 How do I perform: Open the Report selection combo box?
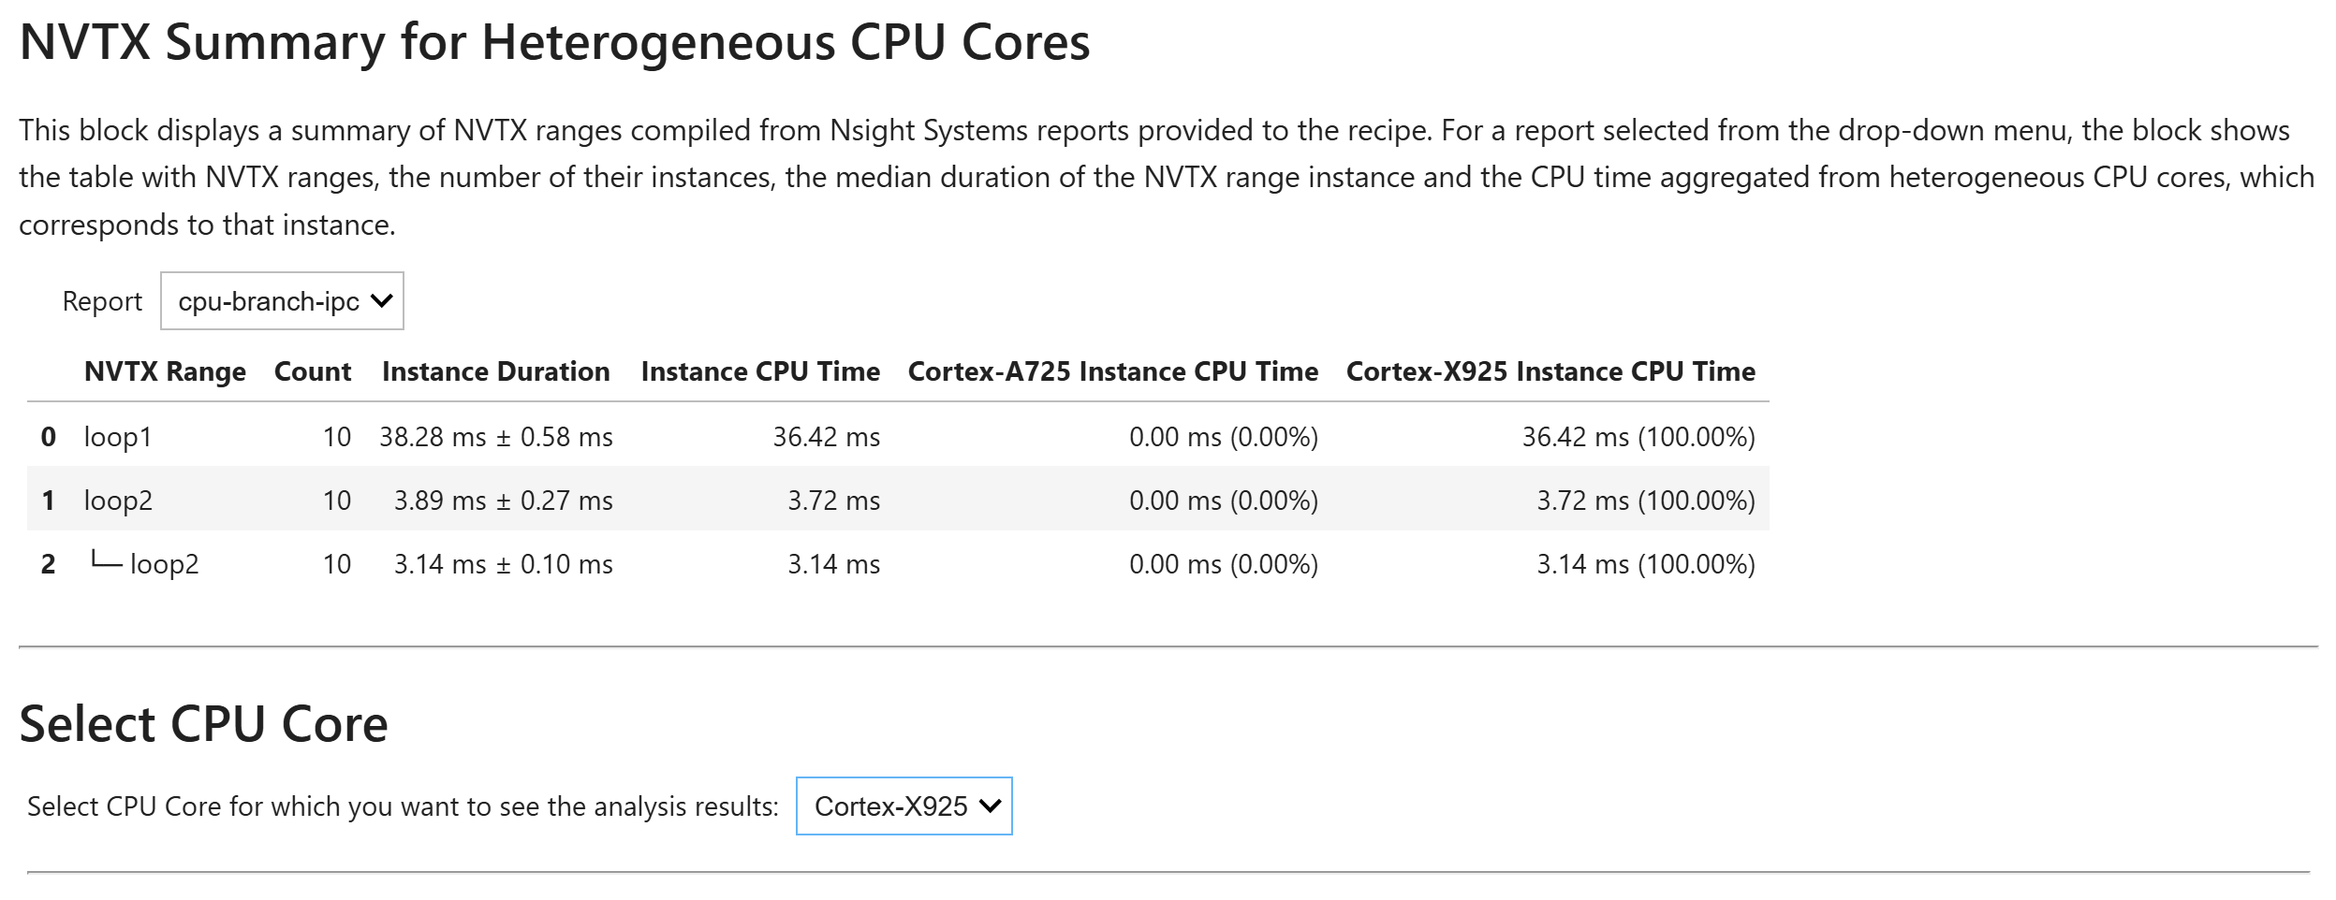click(281, 300)
